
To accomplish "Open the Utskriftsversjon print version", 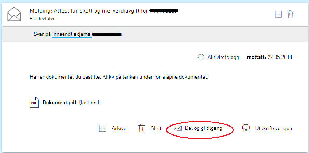I will pos(274,128).
